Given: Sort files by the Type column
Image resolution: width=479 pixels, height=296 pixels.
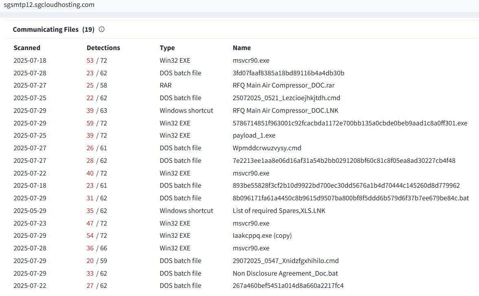Looking at the screenshot, I should click(167, 48).
